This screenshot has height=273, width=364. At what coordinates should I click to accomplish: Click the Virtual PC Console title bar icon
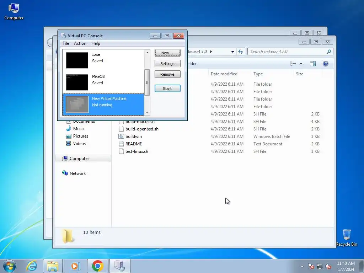click(63, 36)
